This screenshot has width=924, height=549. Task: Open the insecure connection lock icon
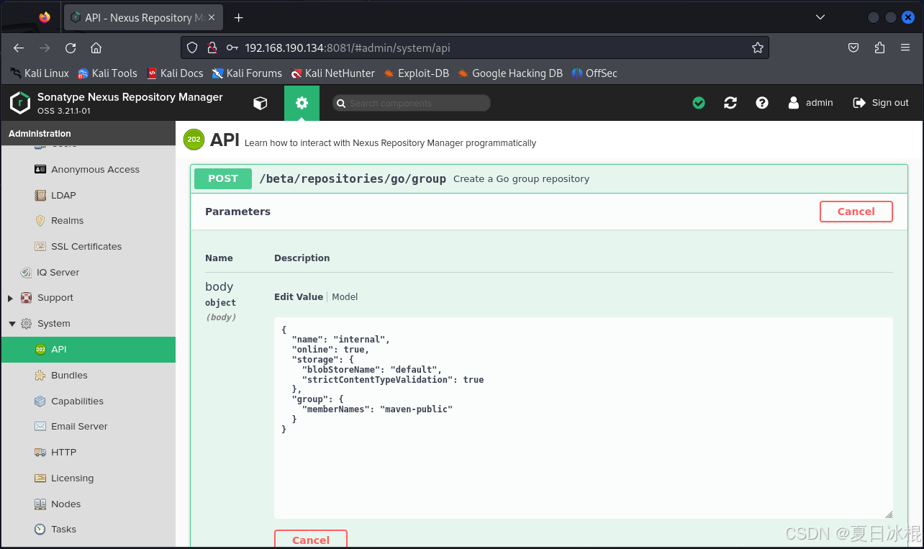pyautogui.click(x=212, y=48)
